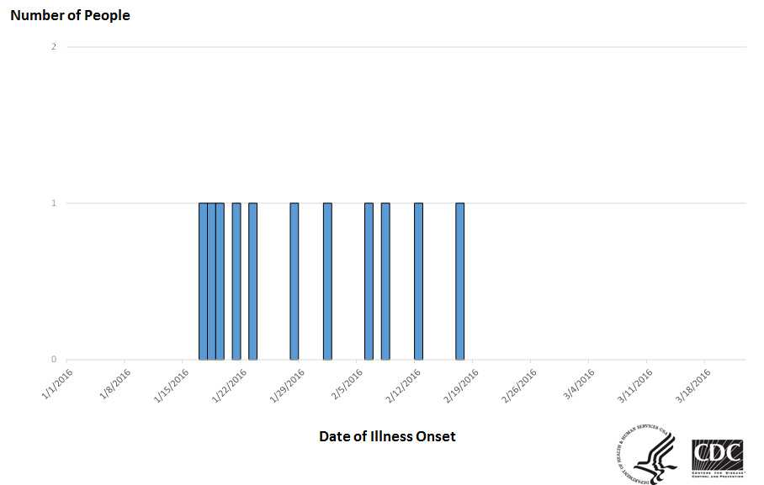This screenshot has width=764, height=485.
Task: Click the "Number of People" axis title
Action: click(x=70, y=15)
